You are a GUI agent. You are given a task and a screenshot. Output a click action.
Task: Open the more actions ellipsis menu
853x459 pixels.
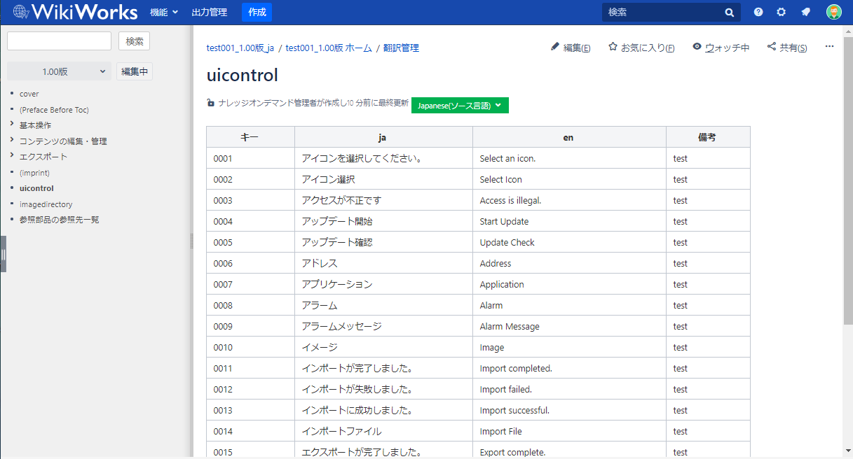point(829,47)
